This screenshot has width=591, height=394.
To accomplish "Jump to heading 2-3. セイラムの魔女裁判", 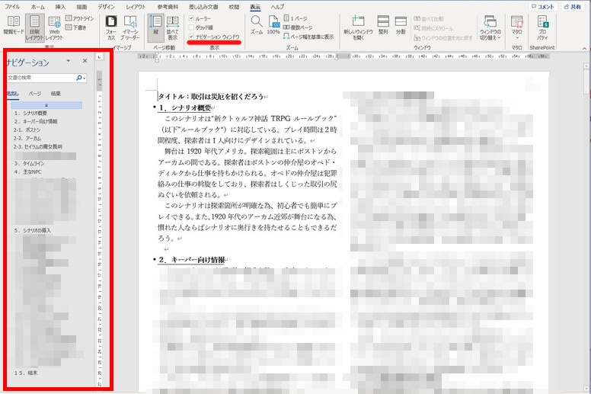I will [x=37, y=146].
